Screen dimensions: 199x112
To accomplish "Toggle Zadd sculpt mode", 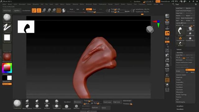I will (89, 9).
